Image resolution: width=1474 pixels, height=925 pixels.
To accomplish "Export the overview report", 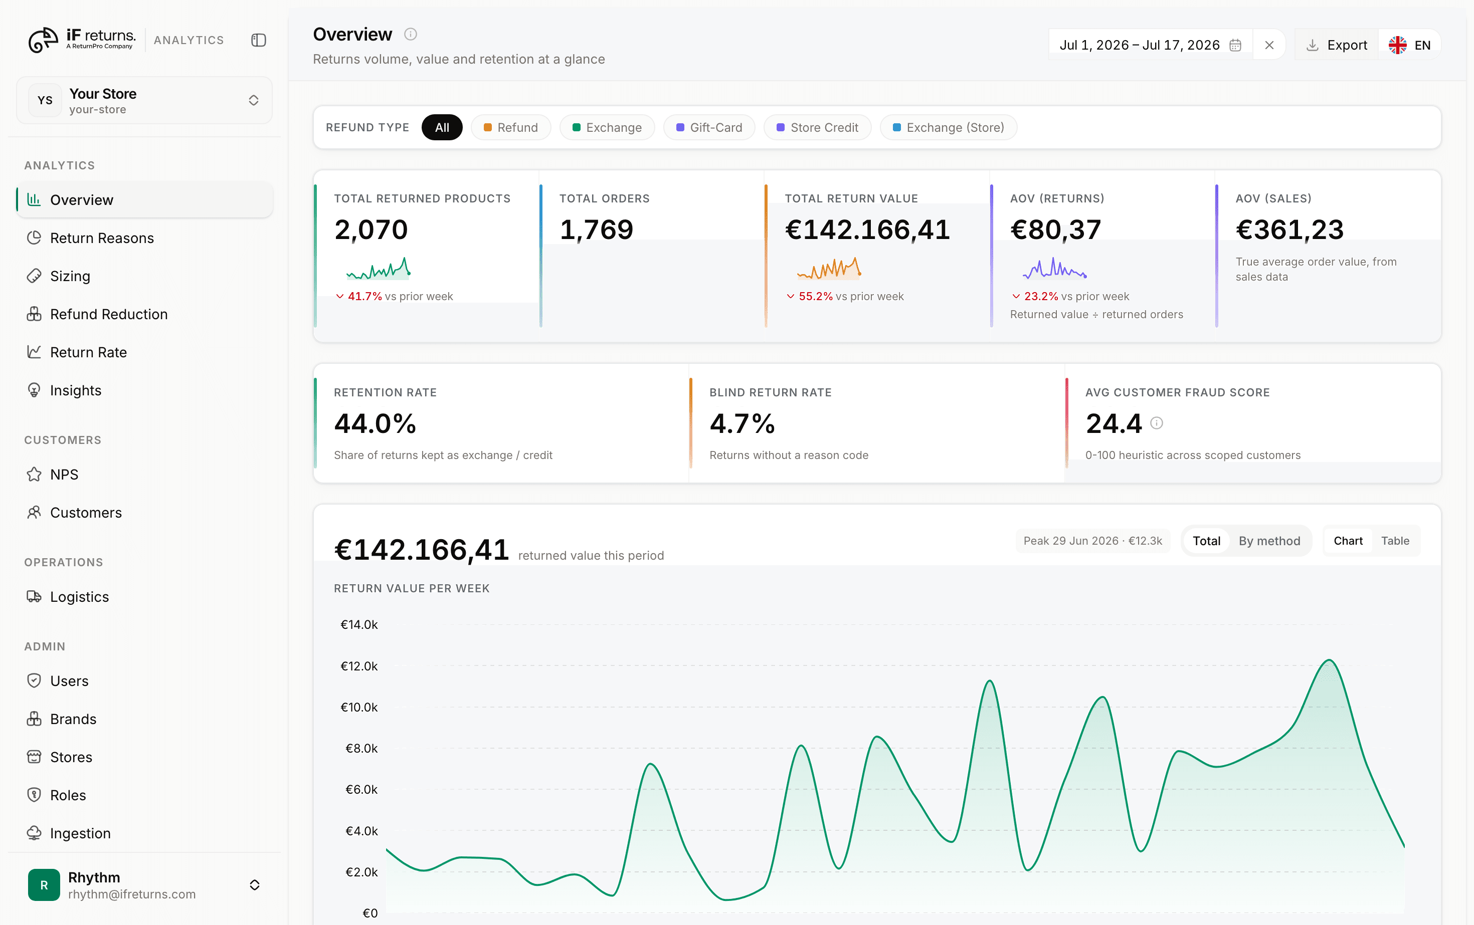I will 1336,45.
